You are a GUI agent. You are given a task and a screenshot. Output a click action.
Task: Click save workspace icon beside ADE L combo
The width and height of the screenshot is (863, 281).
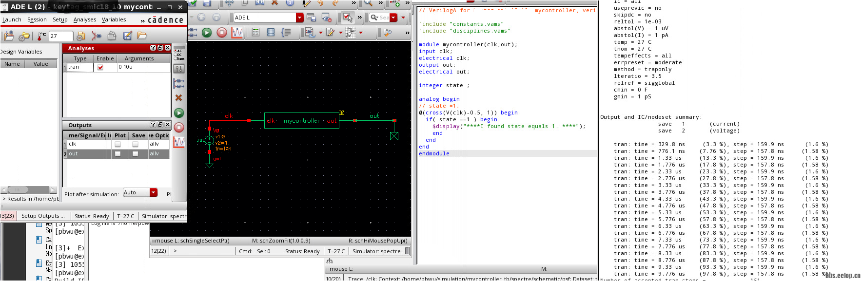tap(311, 18)
